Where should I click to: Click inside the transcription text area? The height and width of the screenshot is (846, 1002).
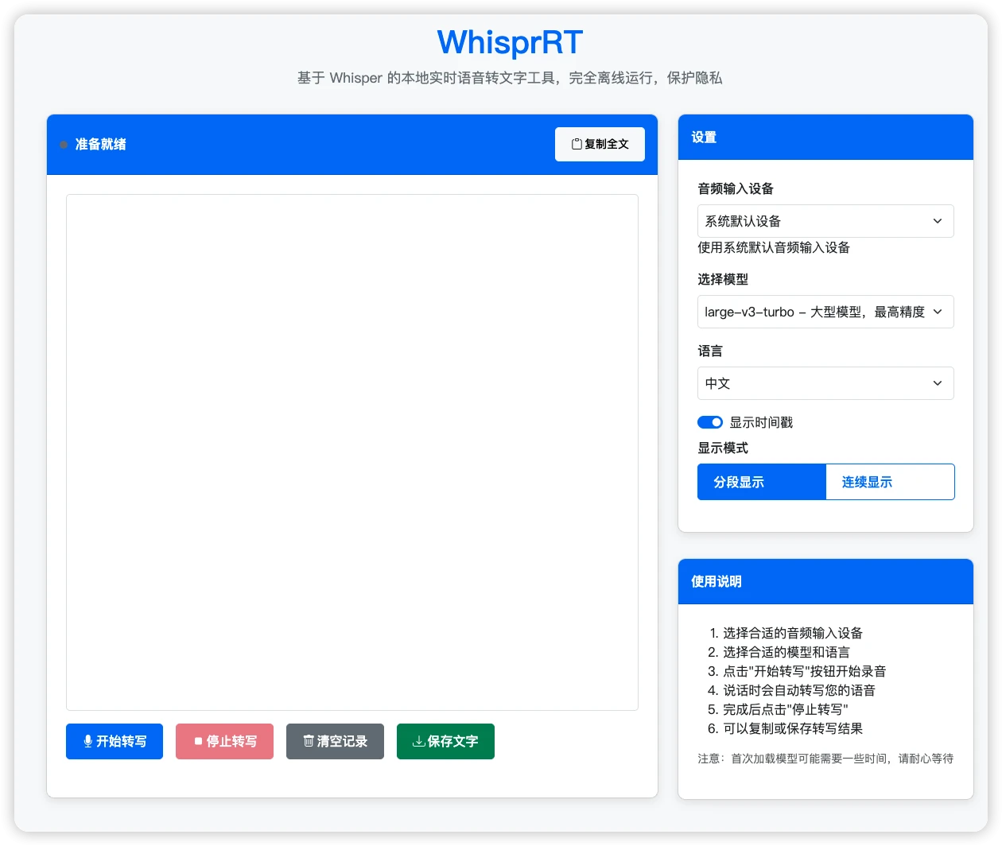pos(352,452)
